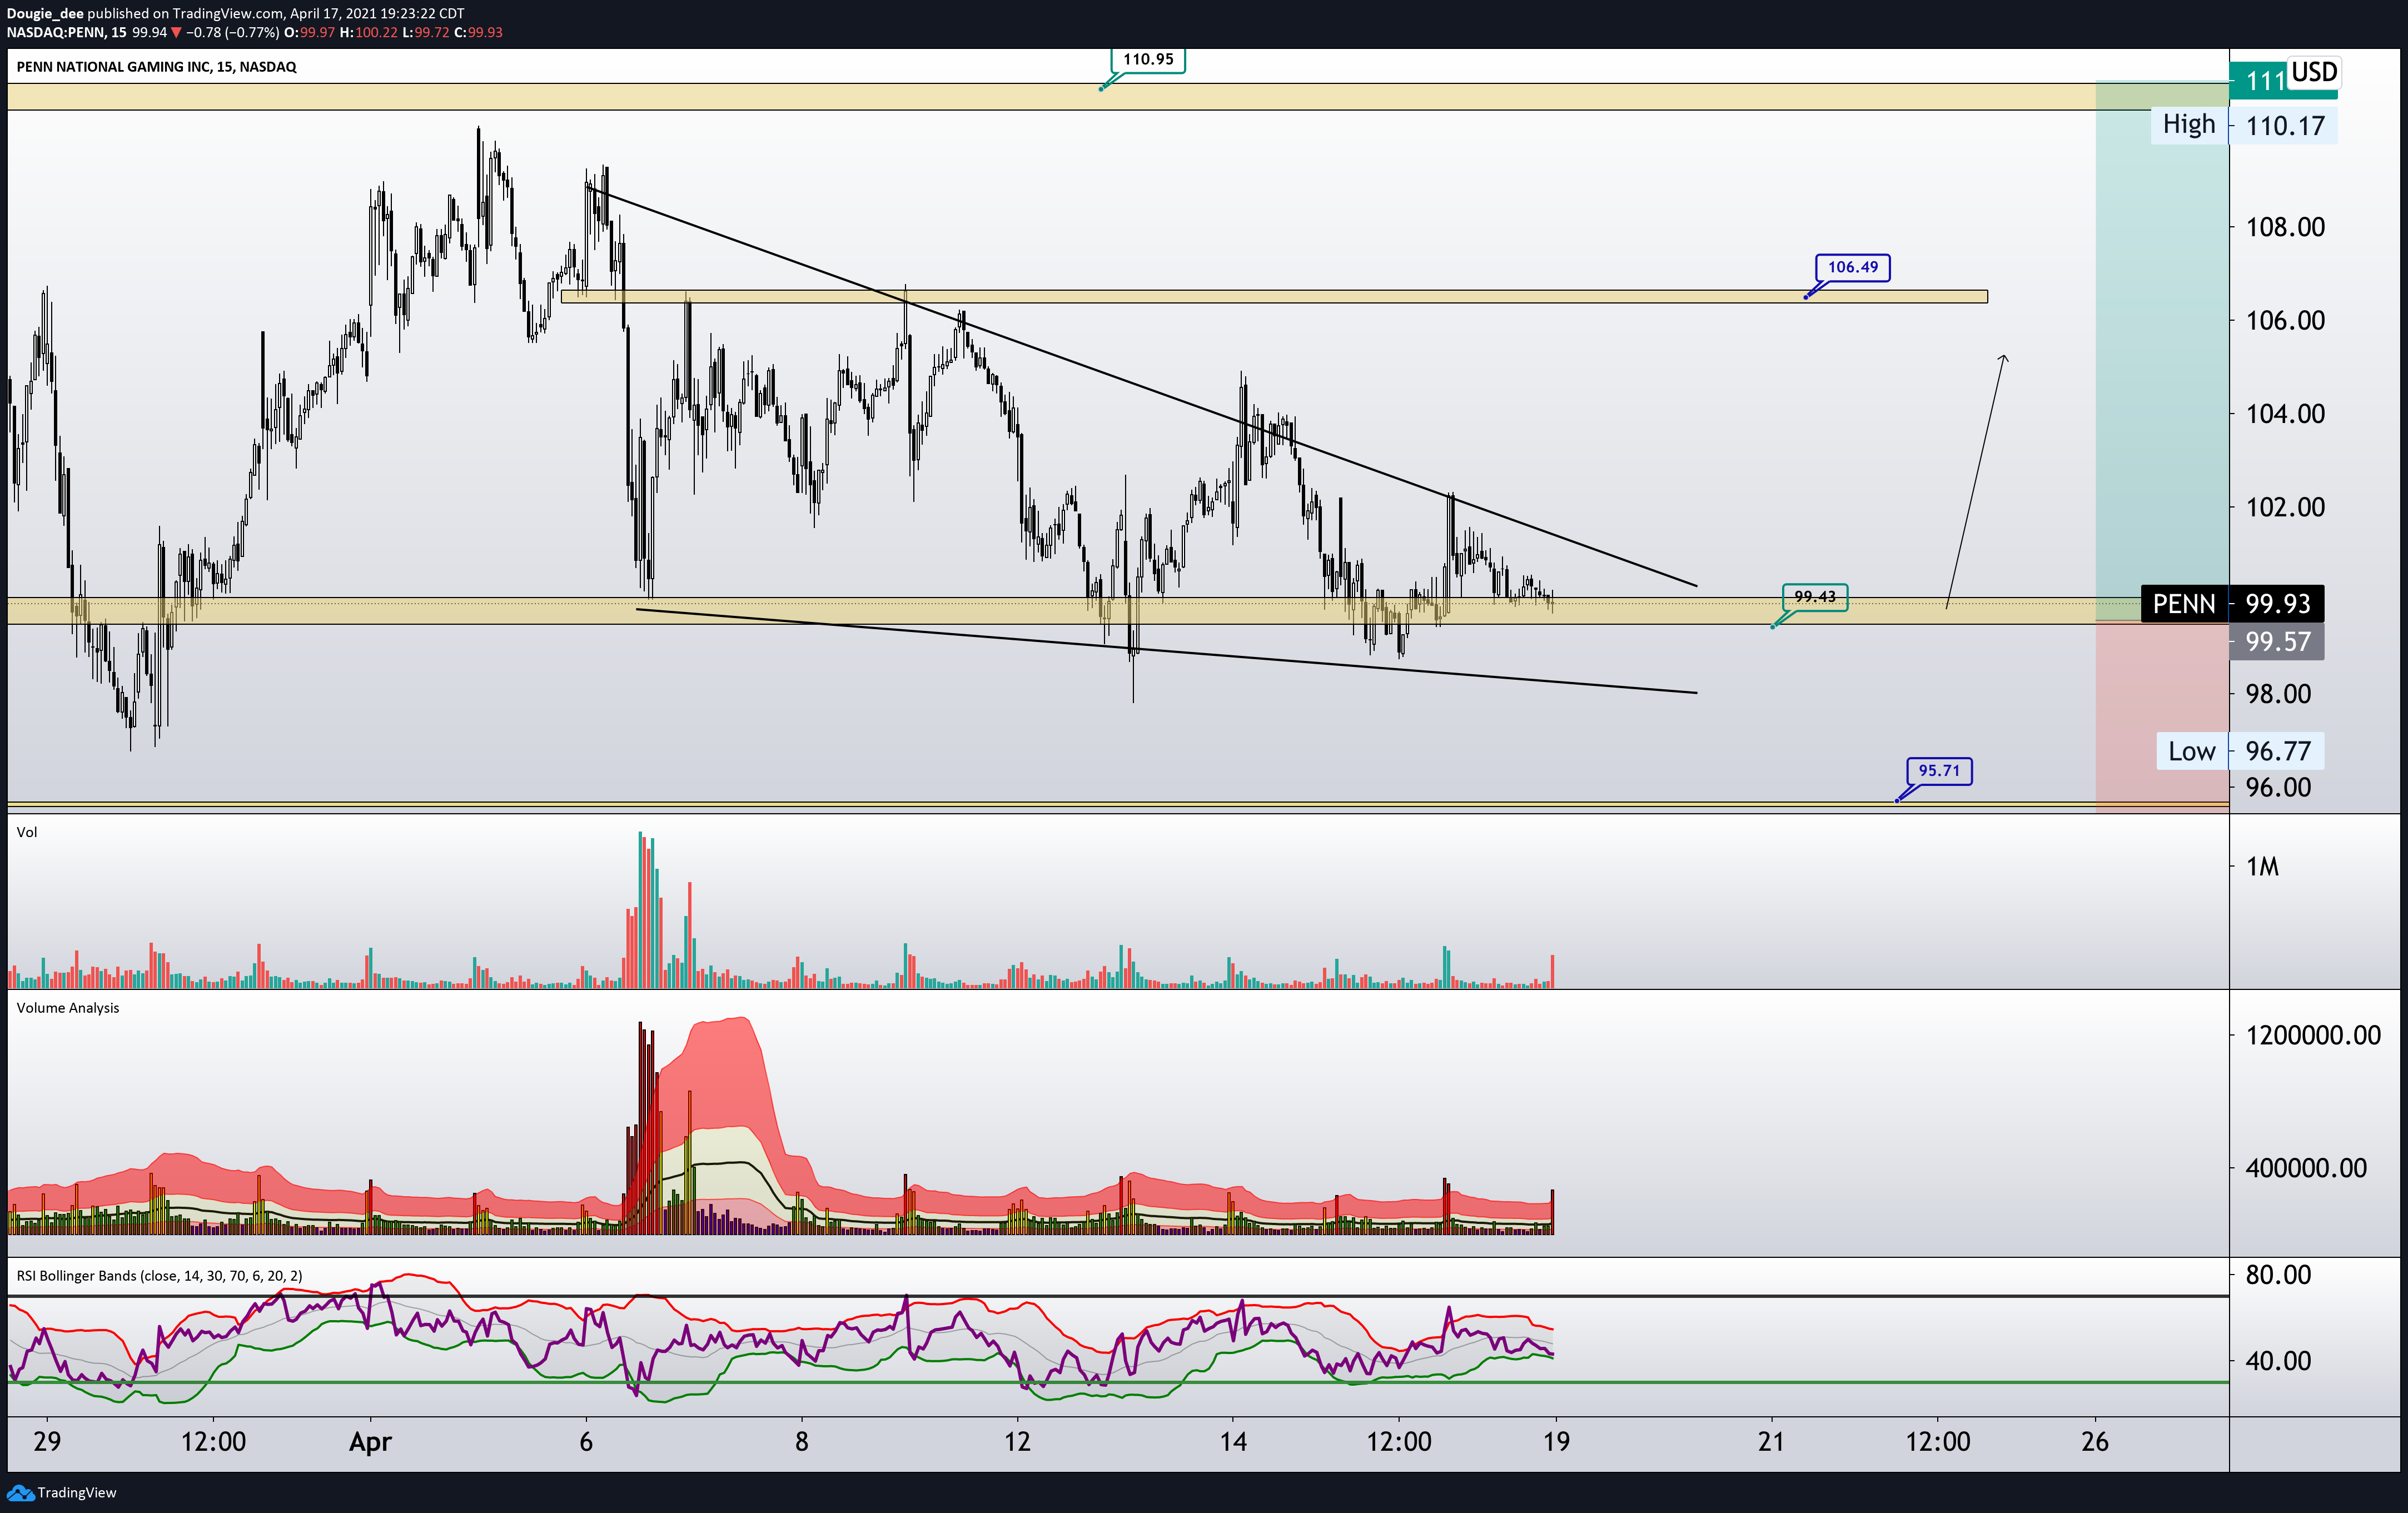2408x1513 pixels.
Task: Click the green long-position target zone
Action: click(2162, 350)
